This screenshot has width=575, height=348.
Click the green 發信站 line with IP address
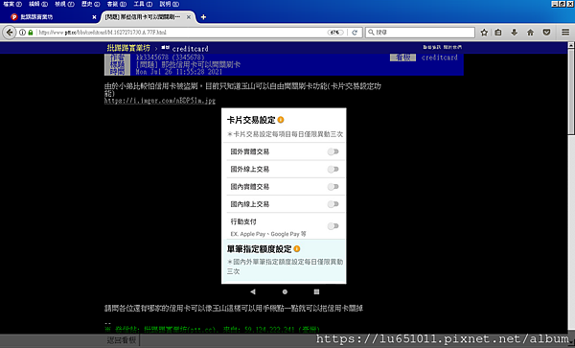pos(213,329)
